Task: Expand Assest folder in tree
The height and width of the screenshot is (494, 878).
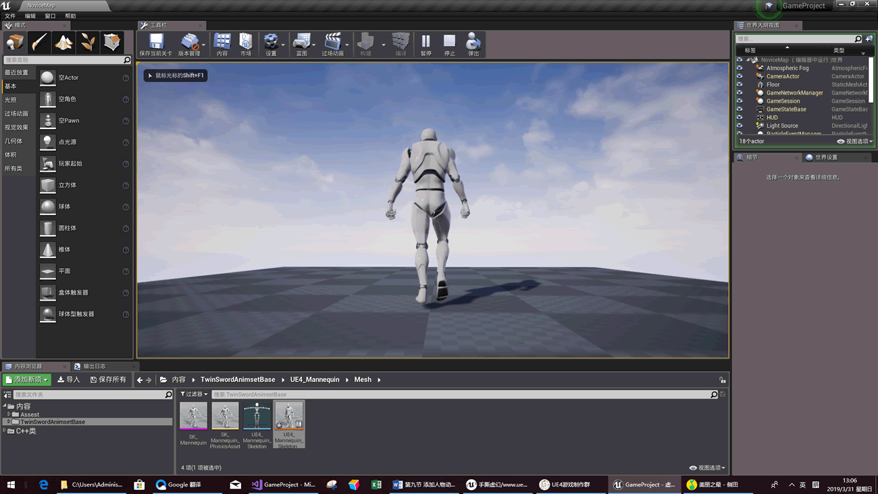Action: coord(9,414)
